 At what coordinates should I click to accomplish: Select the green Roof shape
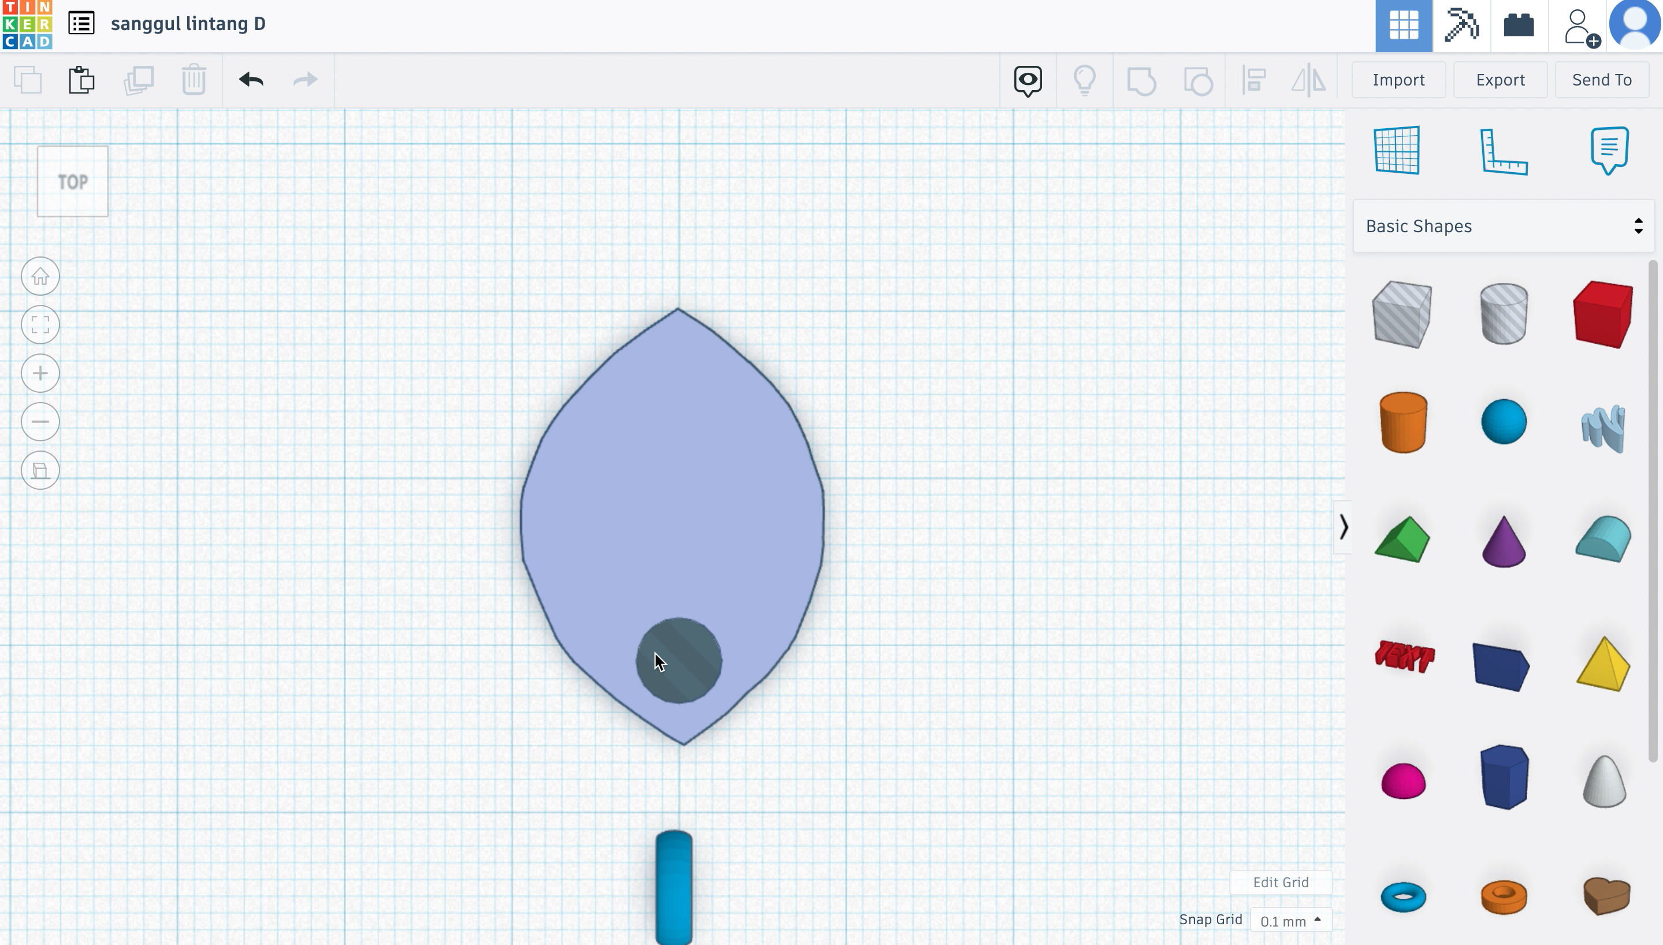1402,540
